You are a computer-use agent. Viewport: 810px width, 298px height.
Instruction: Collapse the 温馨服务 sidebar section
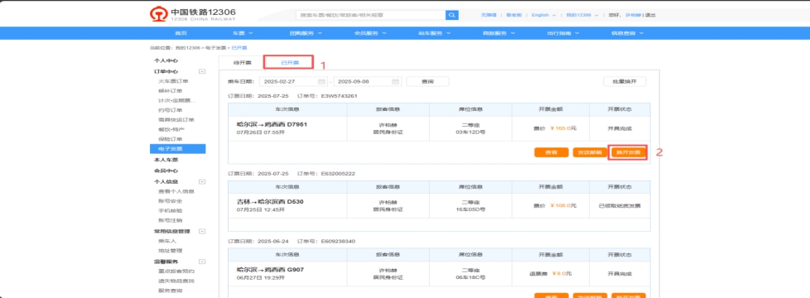point(202,262)
